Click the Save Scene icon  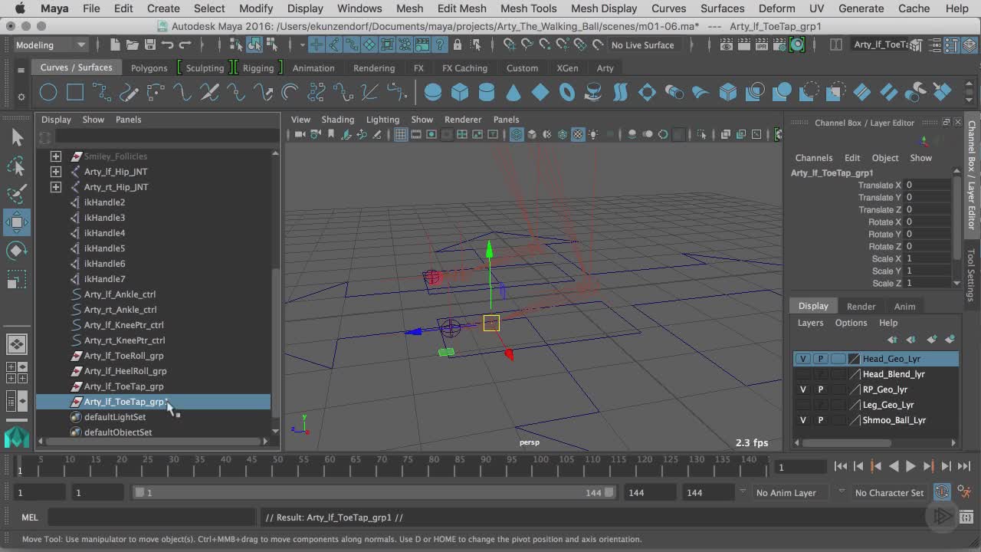click(150, 44)
